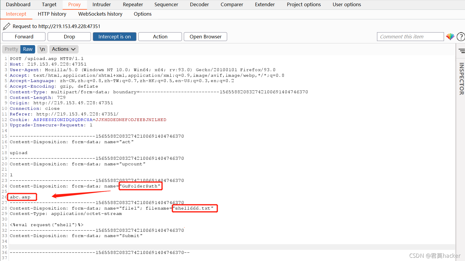Viewport: 465px width, 261px height.
Task: Drop the intercepted request
Action: 69,37
